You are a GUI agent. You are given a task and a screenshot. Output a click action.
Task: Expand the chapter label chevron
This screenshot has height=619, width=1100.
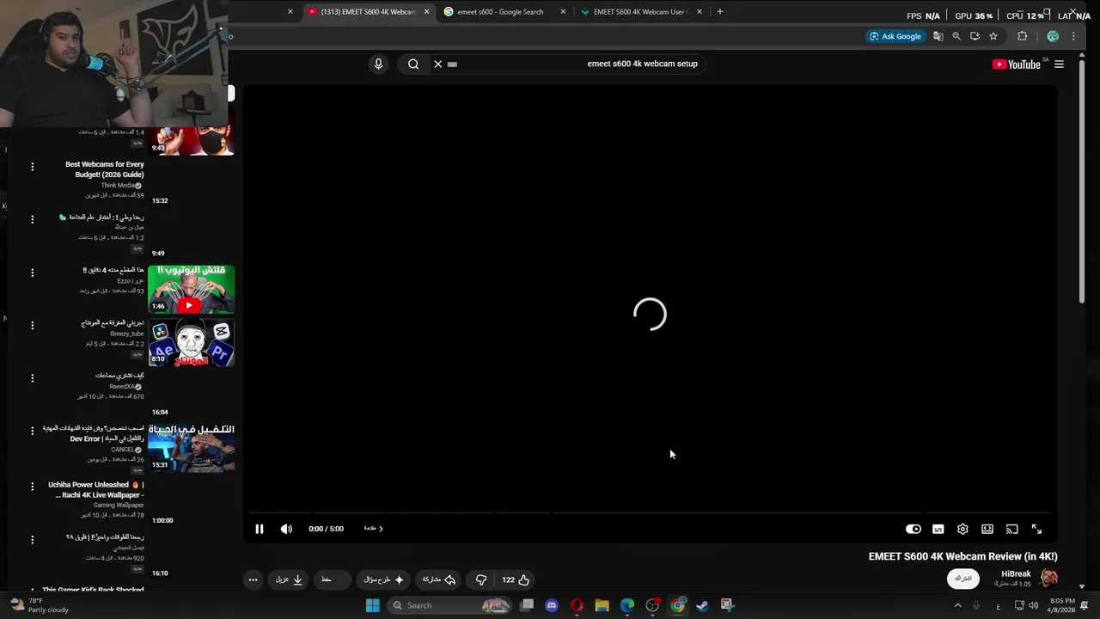381,529
